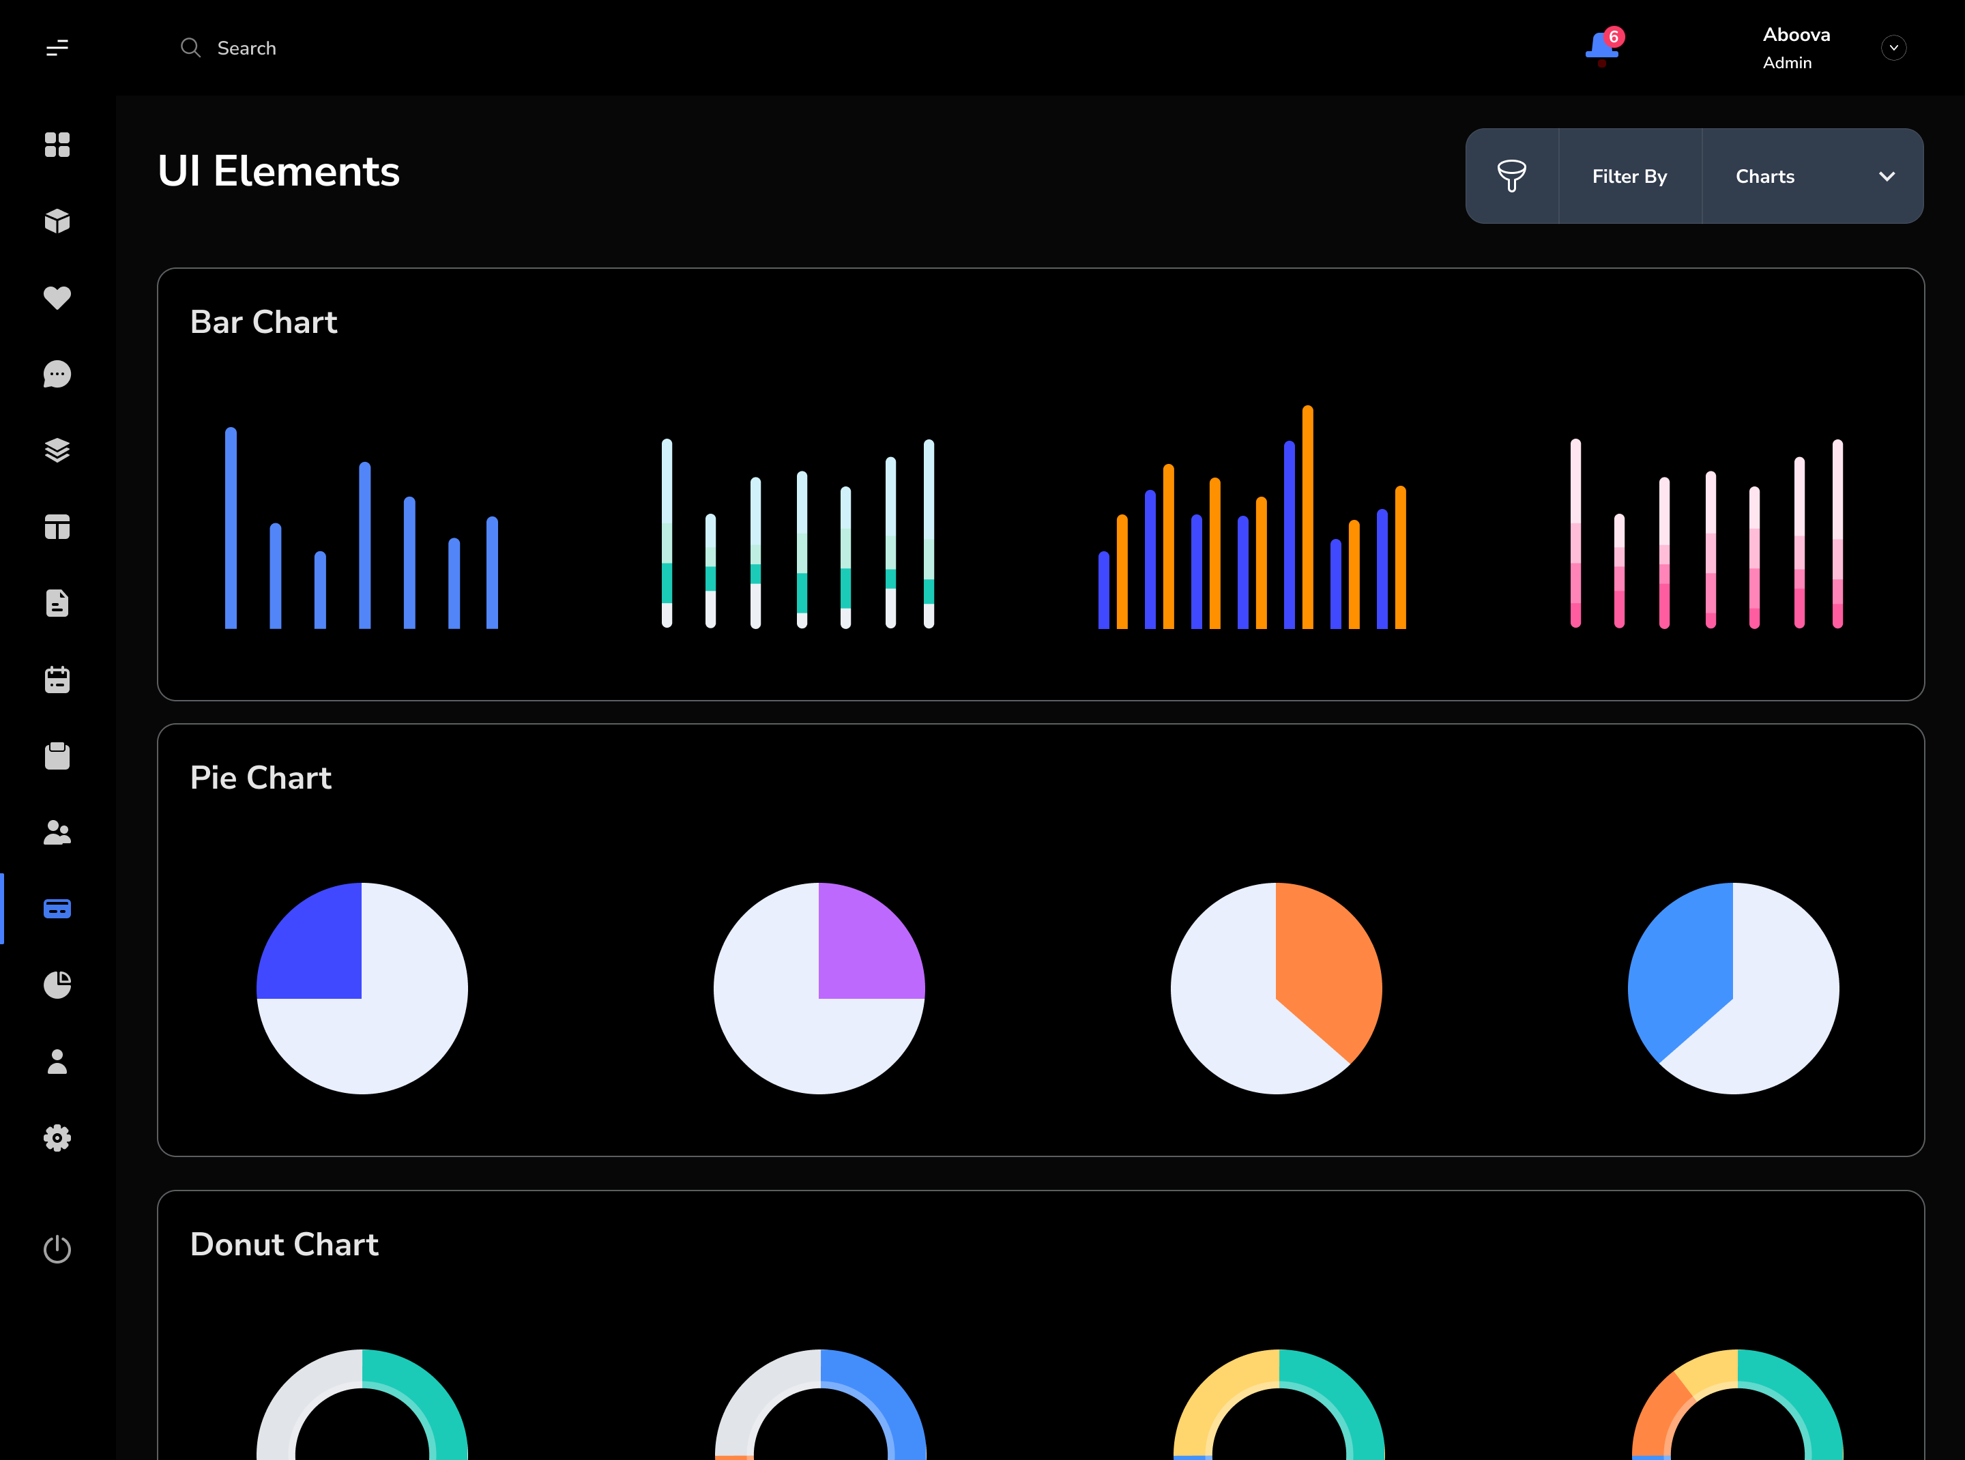Click the pink stacked bar chart
Viewport: 1965px width, 1460px height.
click(1707, 533)
